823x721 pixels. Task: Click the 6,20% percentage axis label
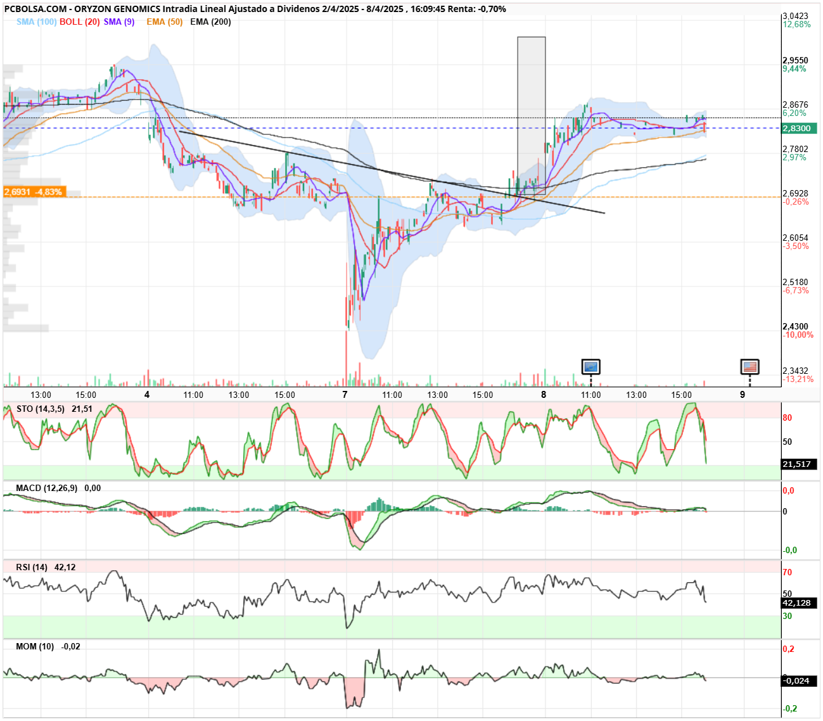click(794, 113)
